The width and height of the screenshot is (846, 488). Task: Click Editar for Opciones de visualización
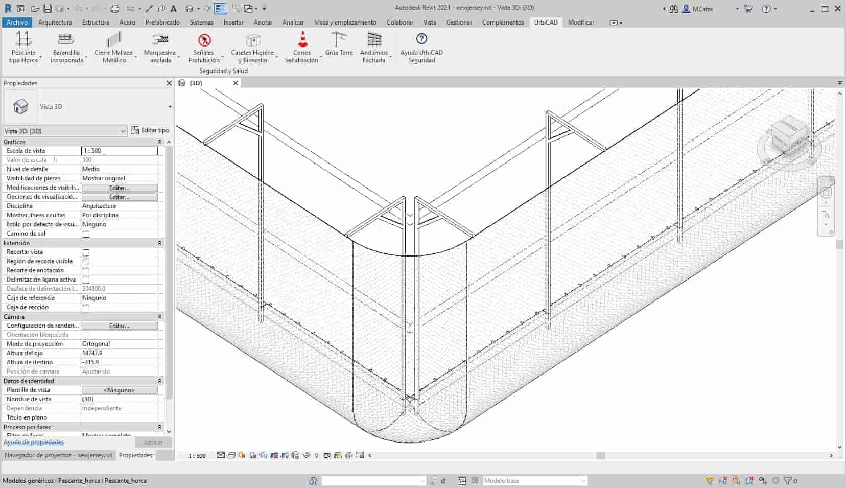(x=120, y=197)
